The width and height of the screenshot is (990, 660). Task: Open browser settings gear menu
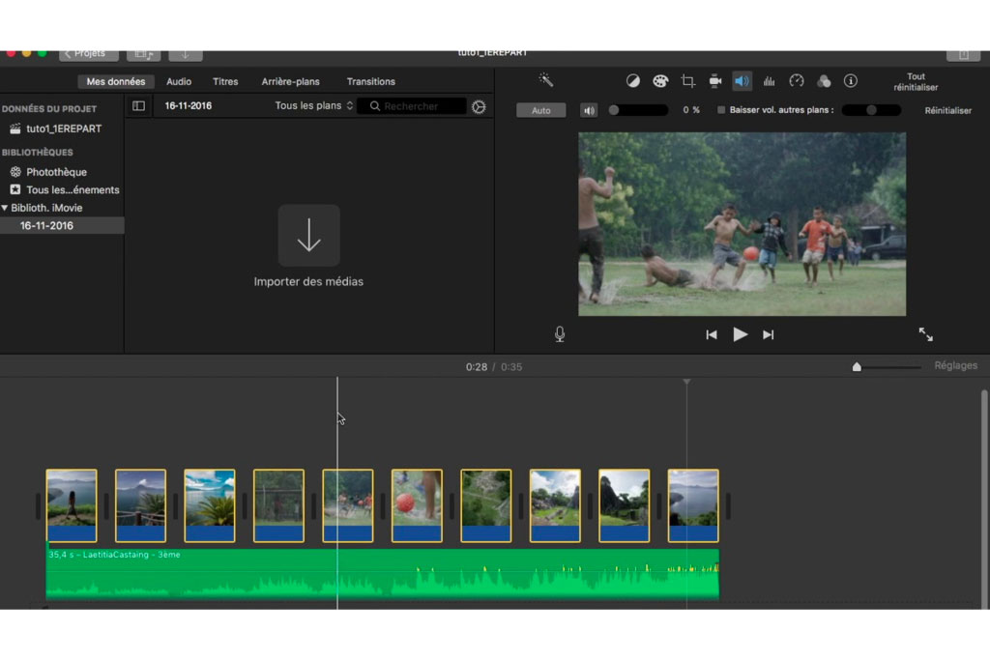coord(479,106)
